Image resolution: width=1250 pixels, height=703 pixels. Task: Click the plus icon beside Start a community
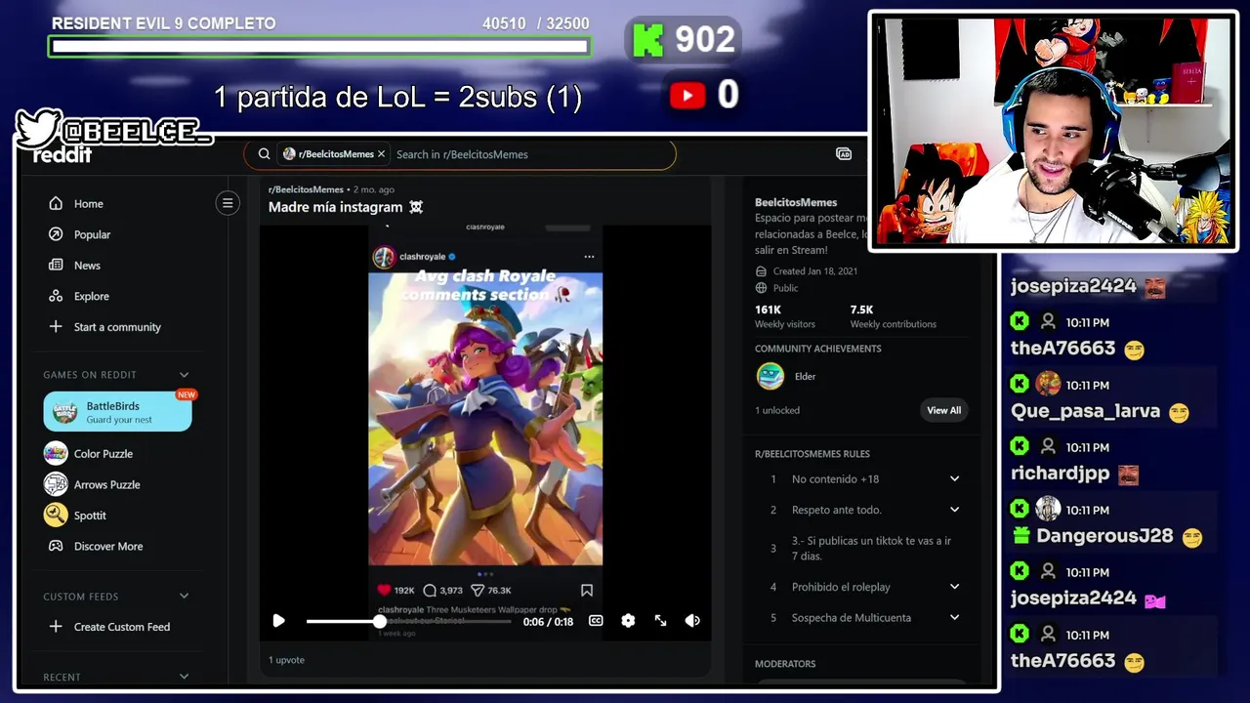pyautogui.click(x=56, y=327)
